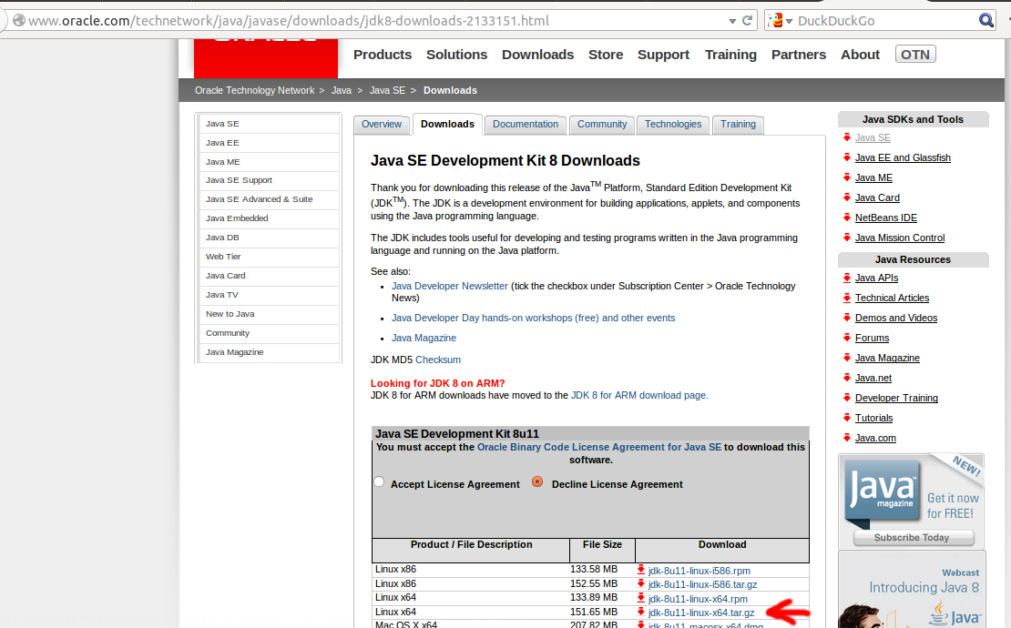Viewport: 1011px width, 628px height.
Task: Open the Downloads top menu
Action: pyautogui.click(x=537, y=55)
